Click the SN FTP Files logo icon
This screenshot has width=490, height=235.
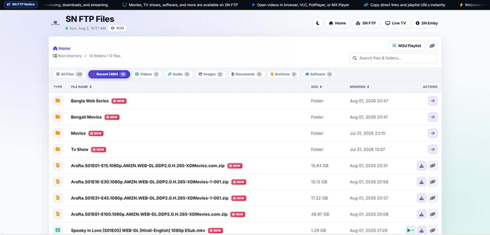click(56, 23)
